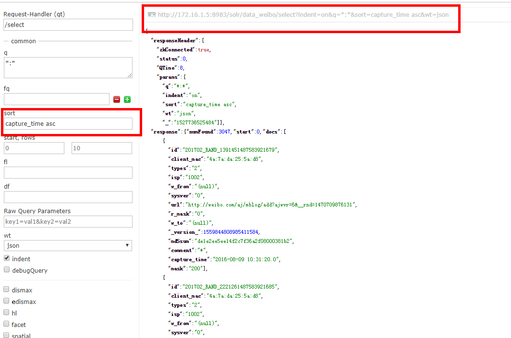
Task: Click the green plus add filter icon
Action: pos(127,99)
